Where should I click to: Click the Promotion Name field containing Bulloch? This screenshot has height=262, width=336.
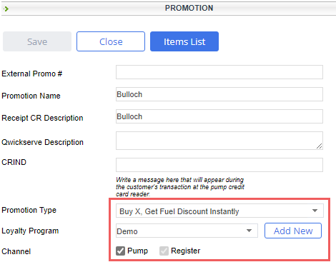coord(219,94)
